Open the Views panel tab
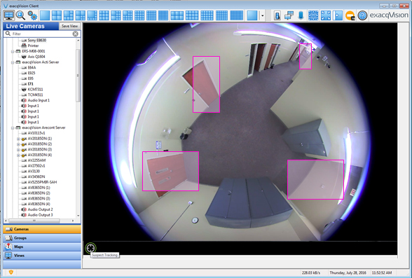Screen dimensions: 412x278 (x=42, y=256)
